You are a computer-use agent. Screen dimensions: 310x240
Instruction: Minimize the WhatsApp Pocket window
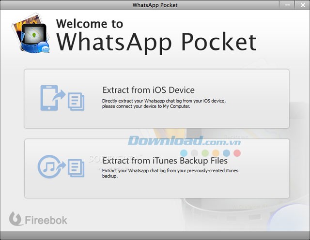287,5
